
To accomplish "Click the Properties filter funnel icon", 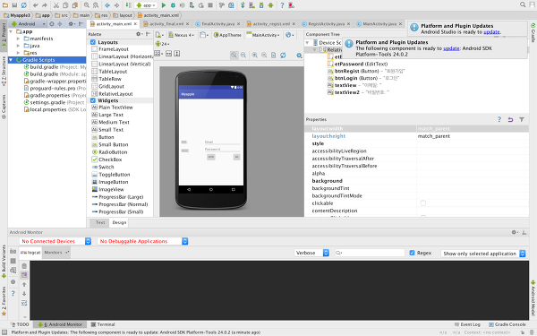I will [x=522, y=119].
